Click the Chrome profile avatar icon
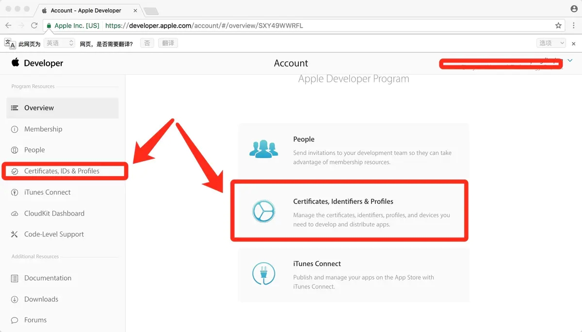The image size is (582, 332). (574, 9)
